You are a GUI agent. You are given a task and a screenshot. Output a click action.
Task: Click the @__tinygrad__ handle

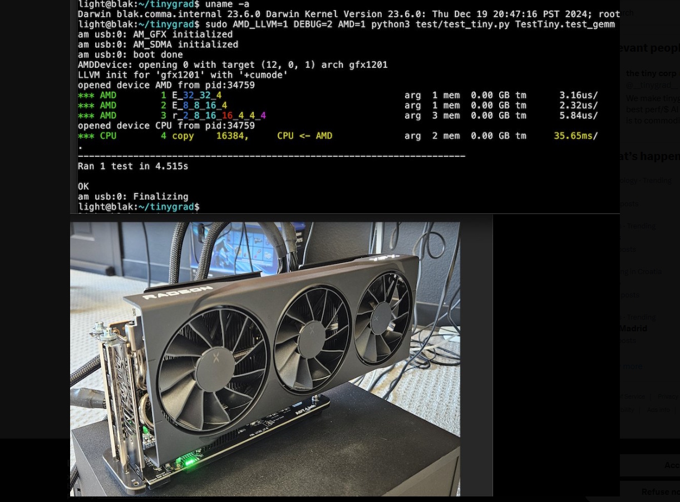tap(652, 85)
